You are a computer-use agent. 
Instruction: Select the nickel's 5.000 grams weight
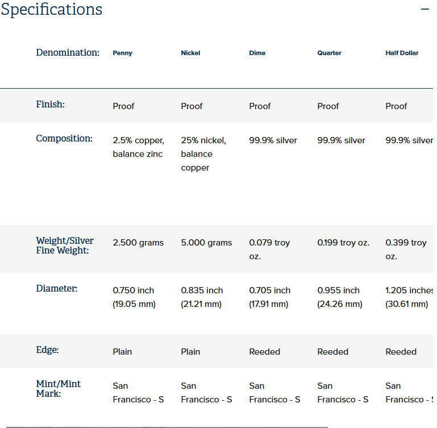[x=206, y=243]
